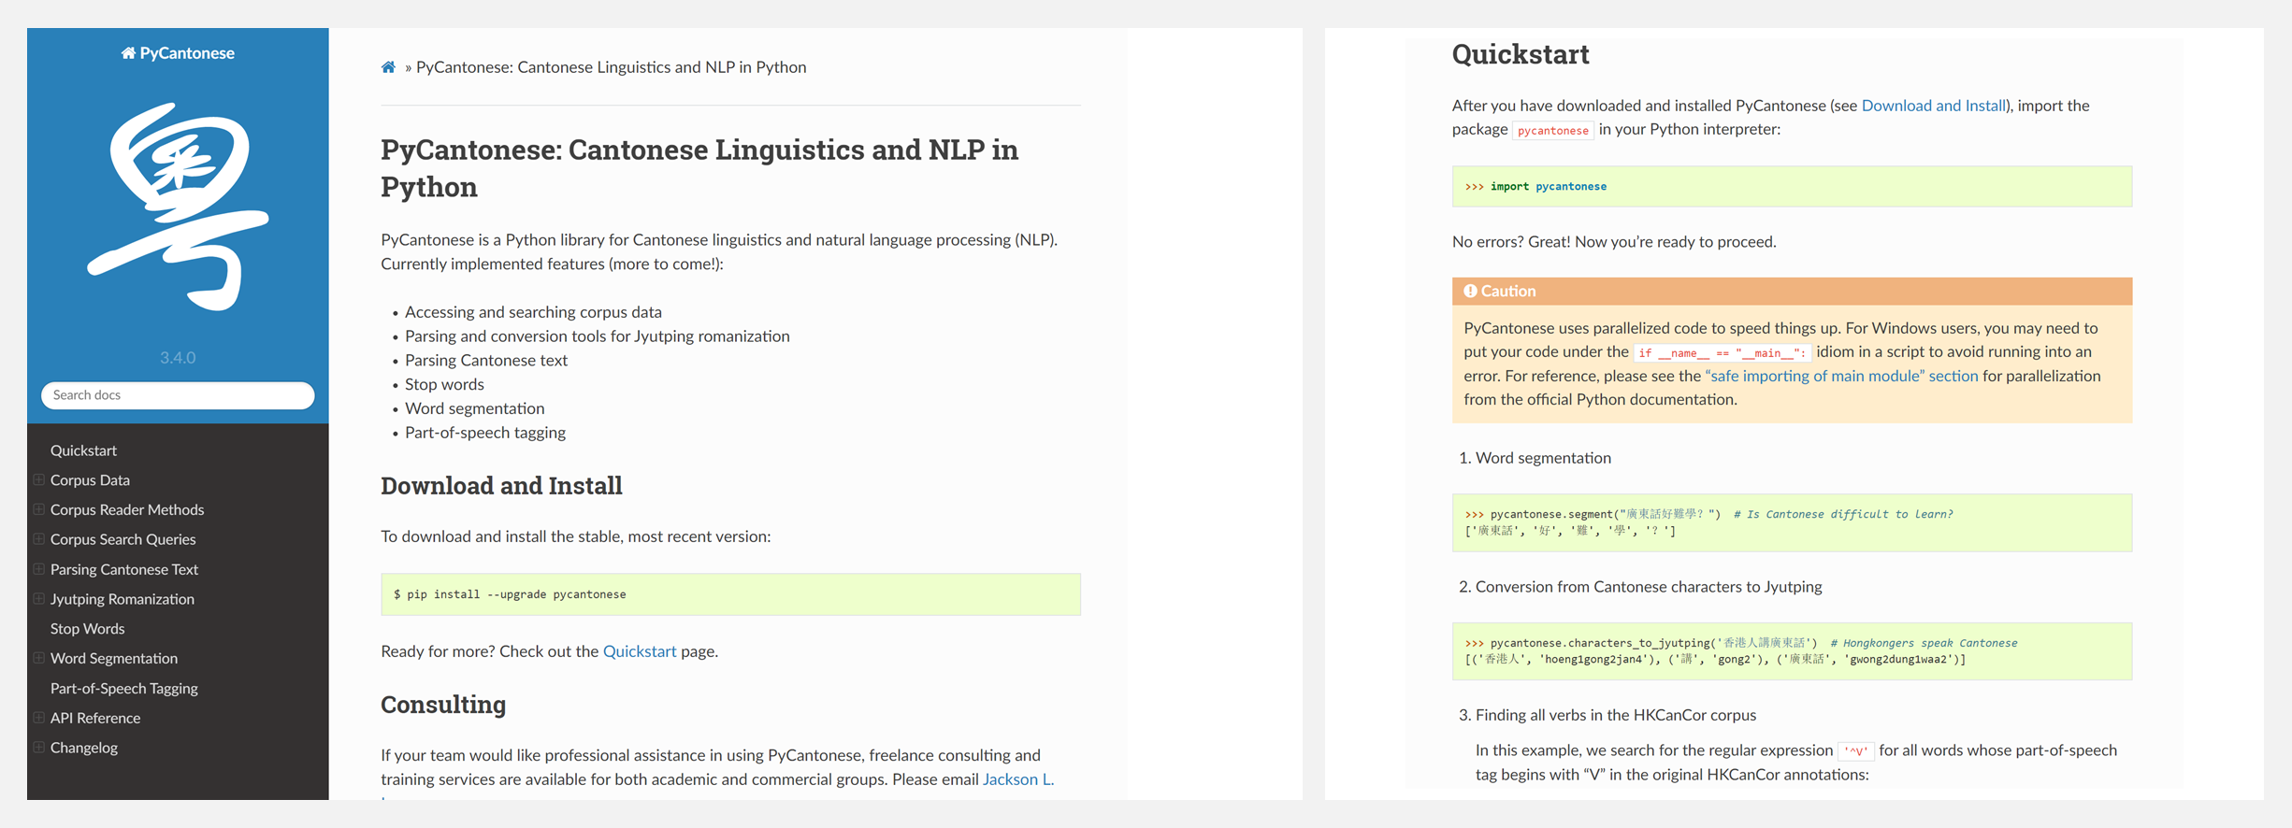Expand API Reference section
This screenshot has width=2292, height=828.
[39, 719]
